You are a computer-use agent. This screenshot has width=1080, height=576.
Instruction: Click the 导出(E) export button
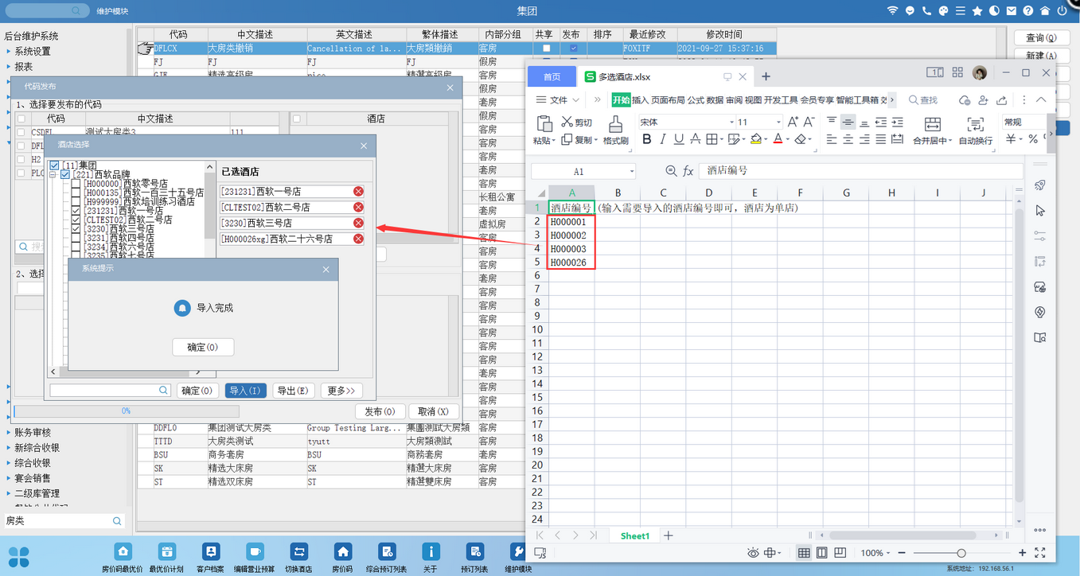pyautogui.click(x=293, y=391)
